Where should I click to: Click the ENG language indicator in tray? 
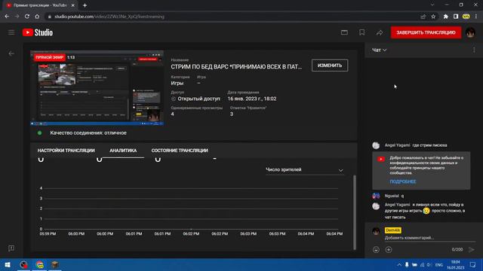click(x=439, y=265)
